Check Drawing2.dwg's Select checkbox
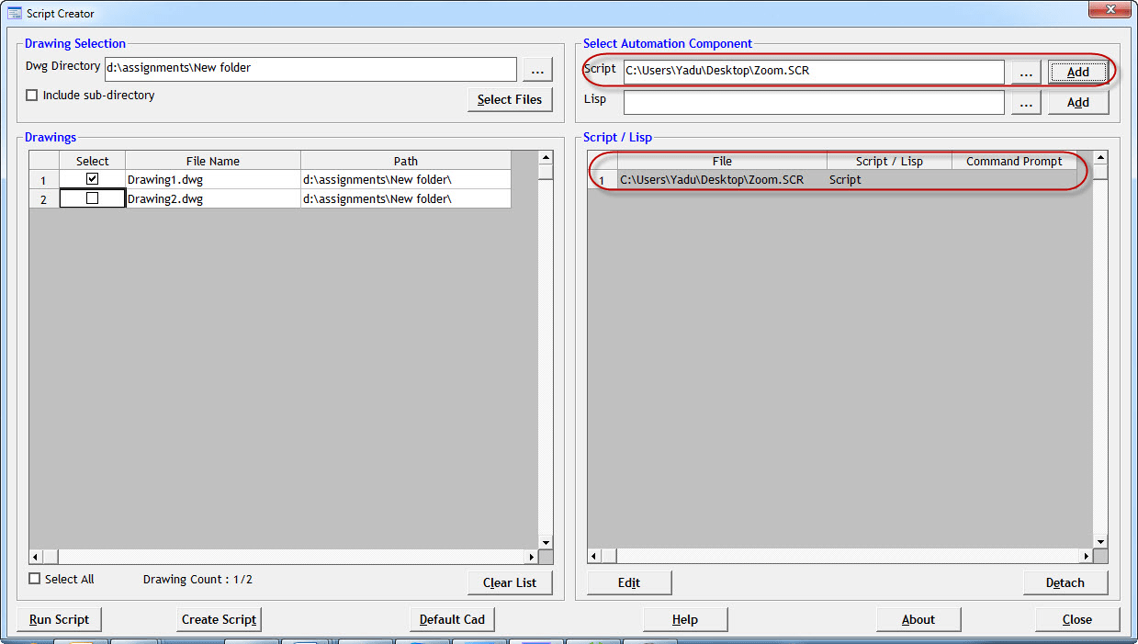This screenshot has height=644, width=1138. pos(92,198)
